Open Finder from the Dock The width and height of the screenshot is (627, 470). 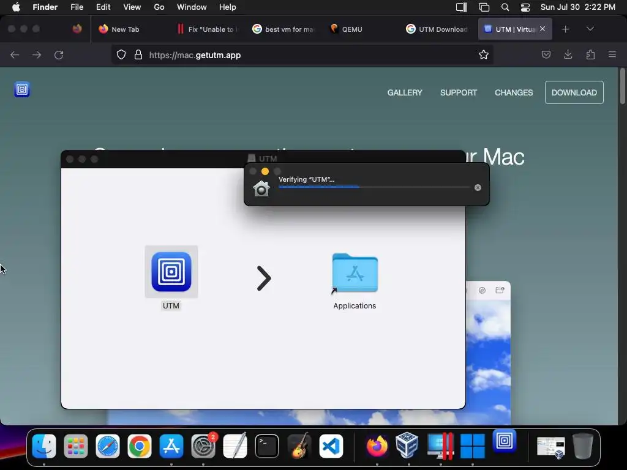click(x=44, y=446)
